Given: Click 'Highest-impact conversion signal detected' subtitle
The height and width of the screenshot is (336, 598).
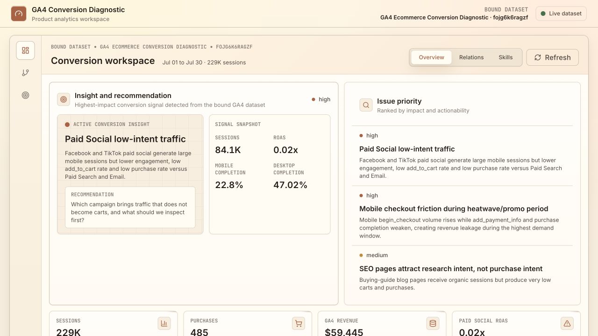Looking at the screenshot, I should click(170, 105).
